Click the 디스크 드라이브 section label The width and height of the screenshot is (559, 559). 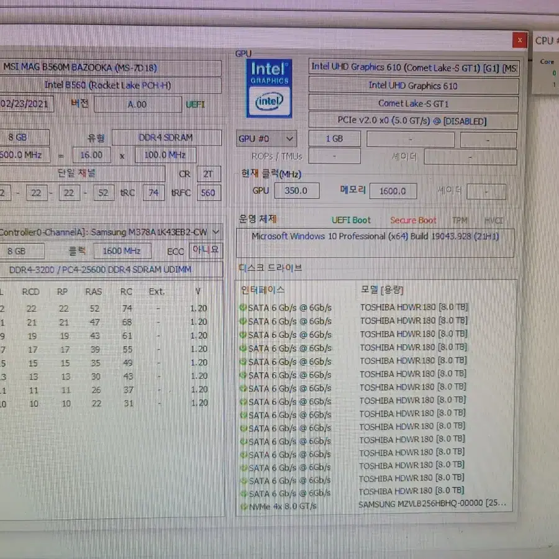click(270, 268)
